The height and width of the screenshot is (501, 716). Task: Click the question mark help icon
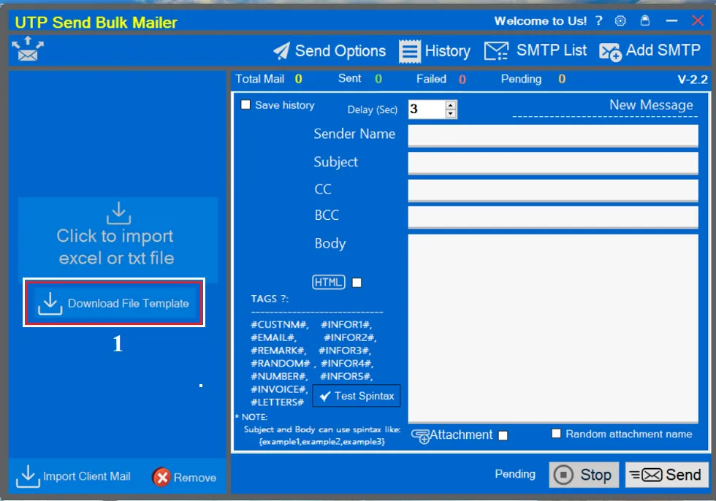tap(598, 20)
